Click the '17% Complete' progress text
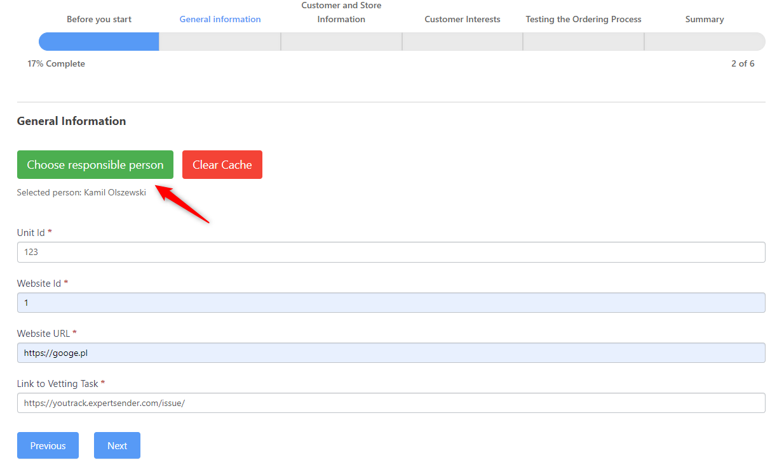This screenshot has height=472, width=777. point(56,63)
